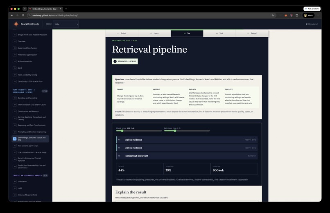Open the Course LLMs dropdown

tap(66, 24)
